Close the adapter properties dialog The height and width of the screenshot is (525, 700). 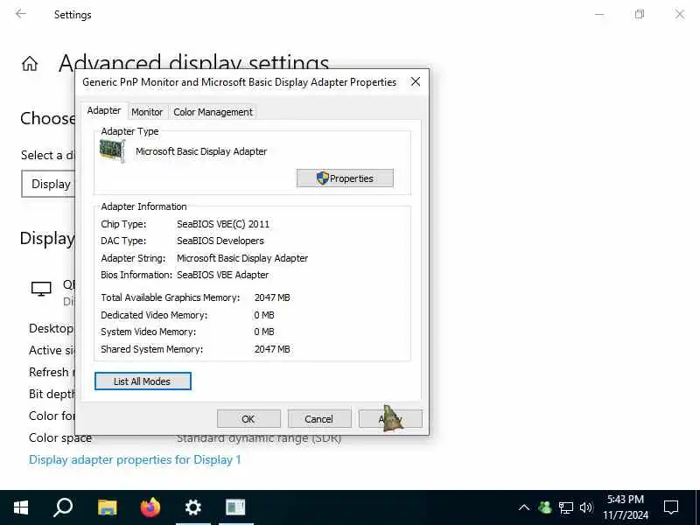tap(416, 81)
